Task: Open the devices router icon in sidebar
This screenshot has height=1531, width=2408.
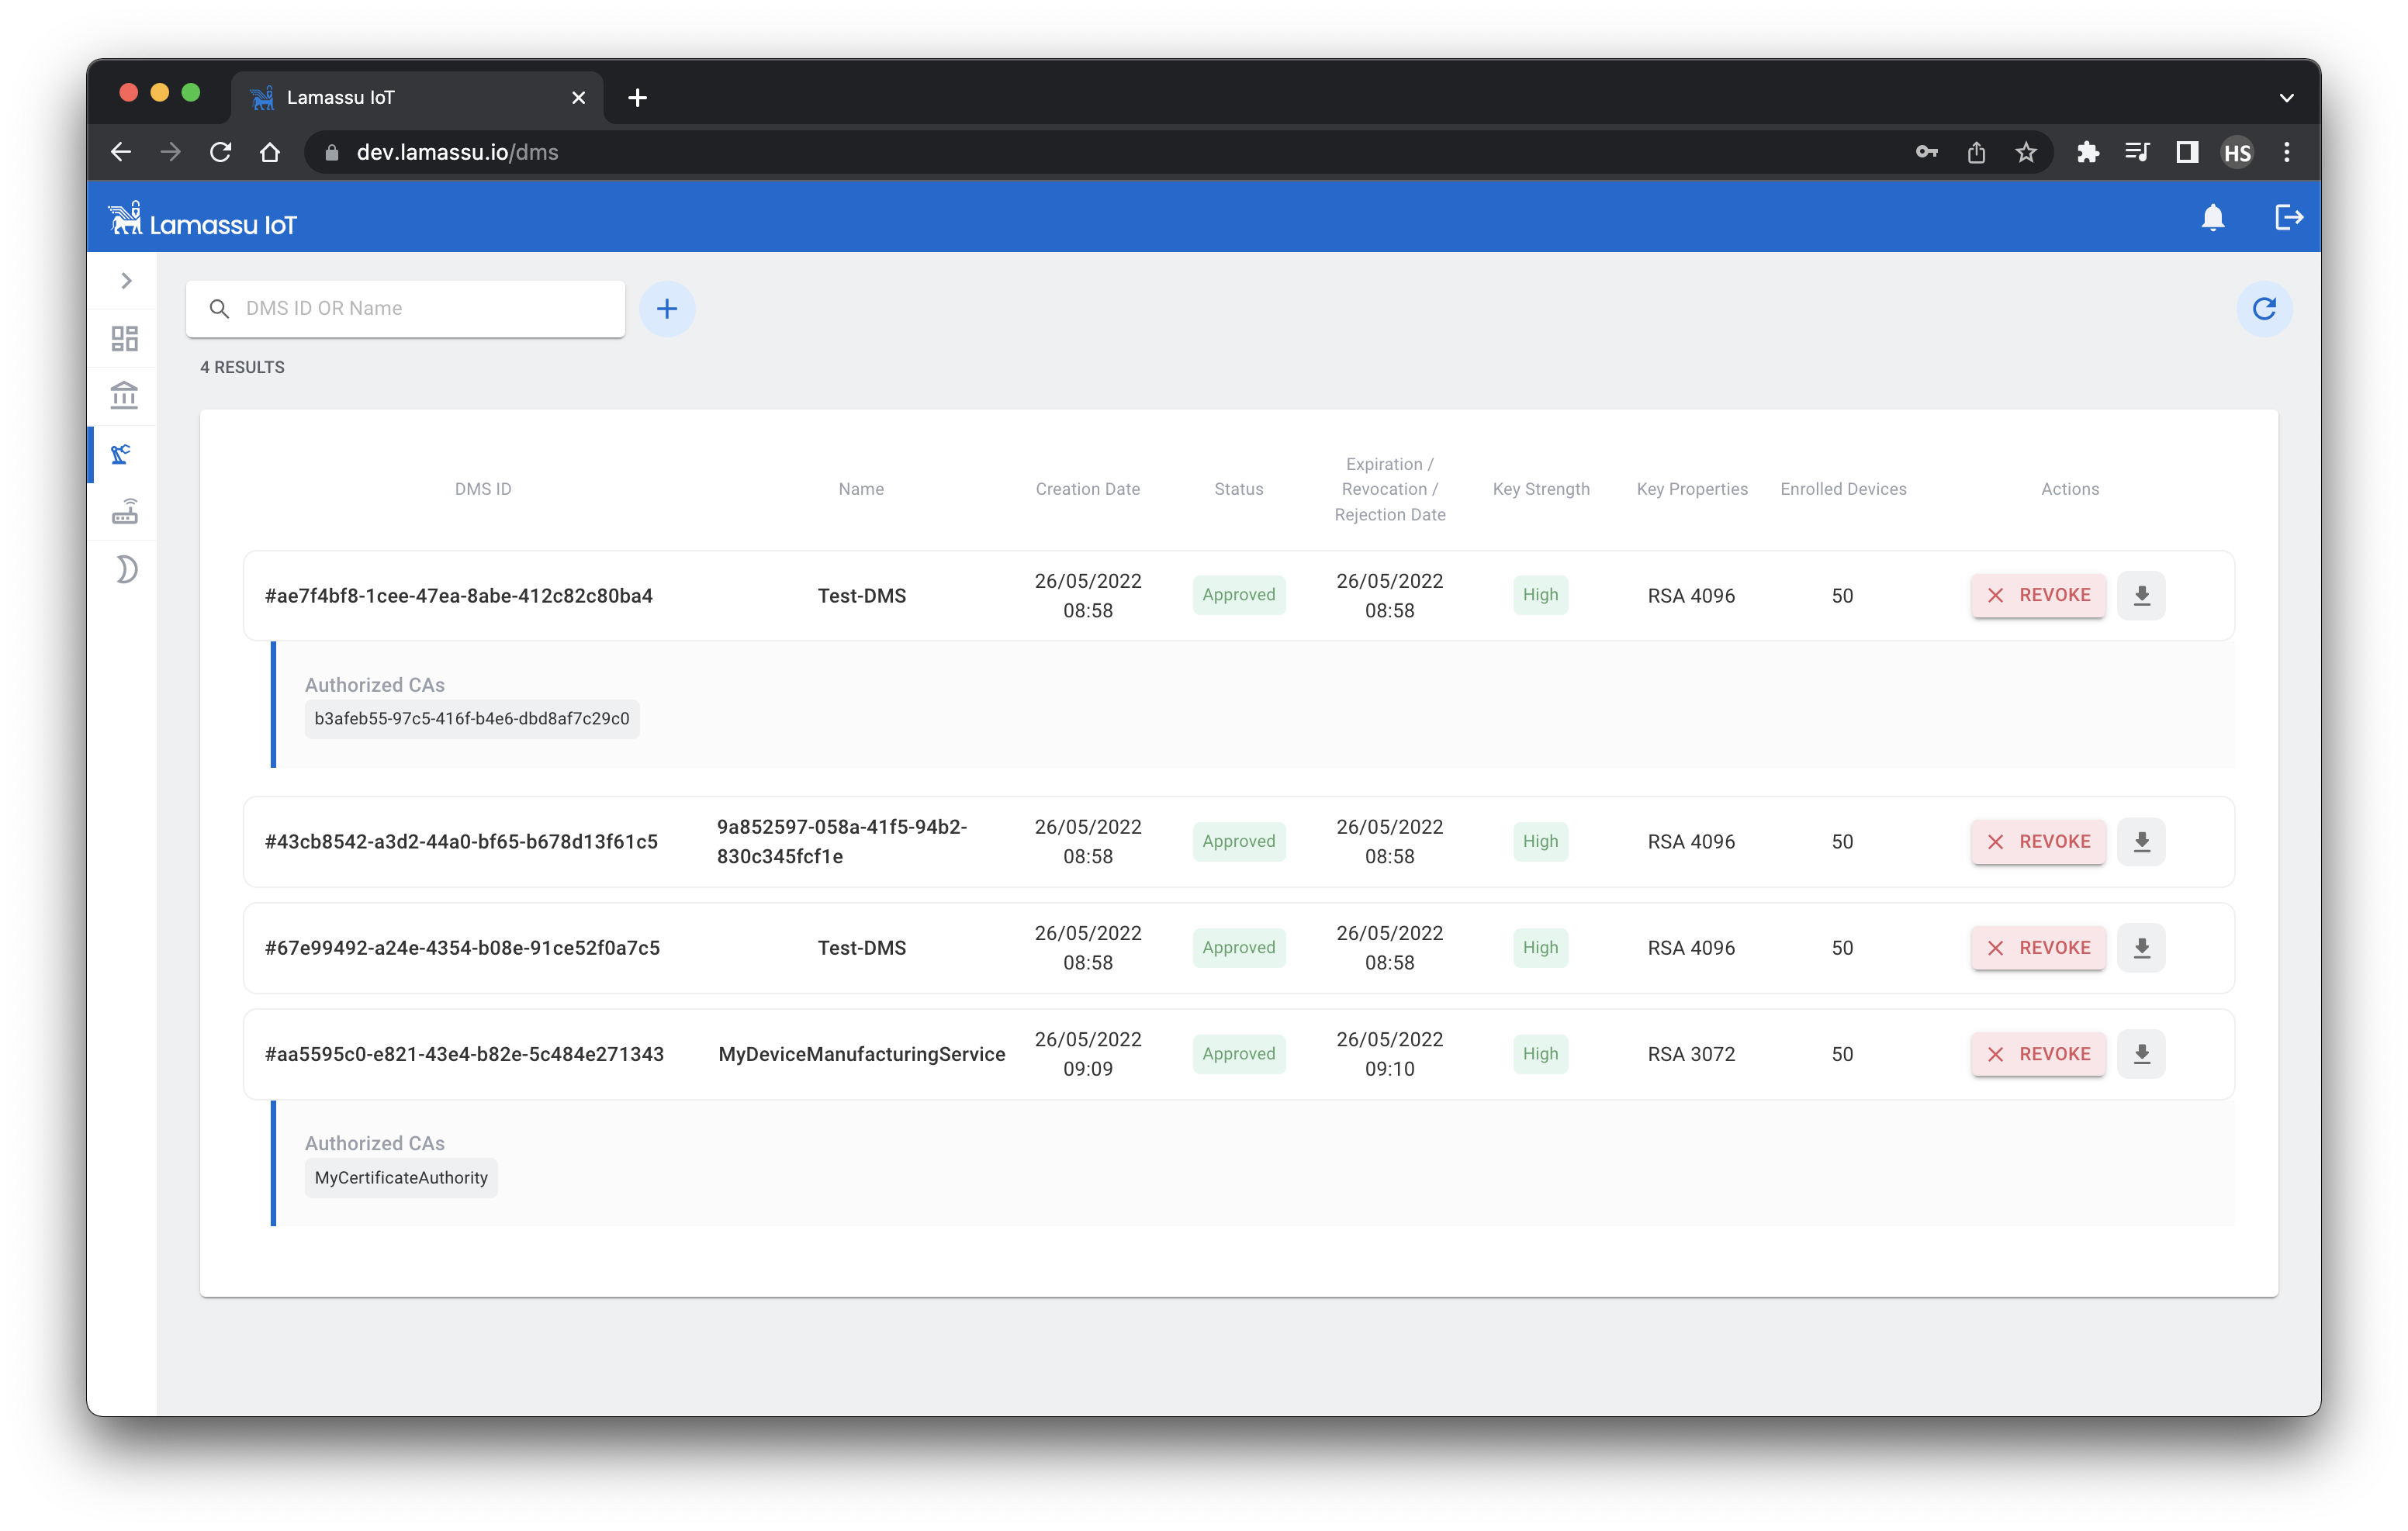Action: point(125,511)
